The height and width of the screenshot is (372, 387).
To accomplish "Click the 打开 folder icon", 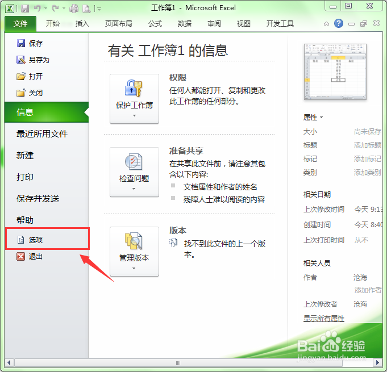I will point(21,76).
